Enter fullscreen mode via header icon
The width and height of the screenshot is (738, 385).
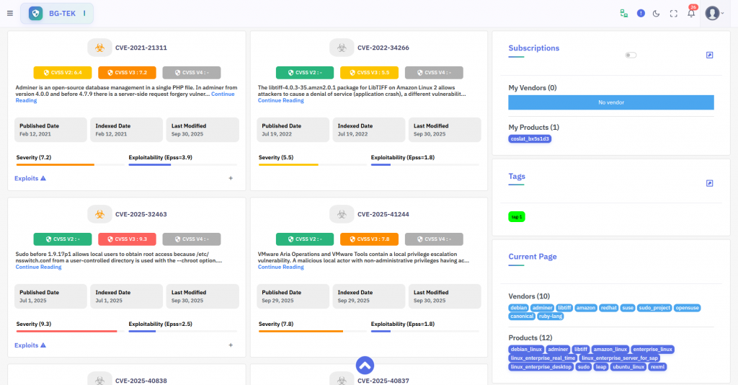click(x=674, y=13)
